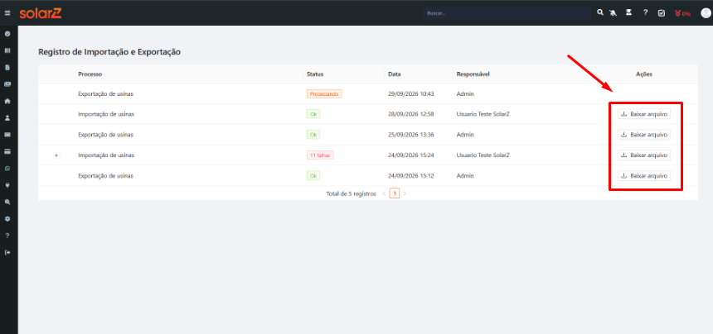Open the ticket icon in the sidebar
Viewport: 713px width, 334px height.
point(7,135)
